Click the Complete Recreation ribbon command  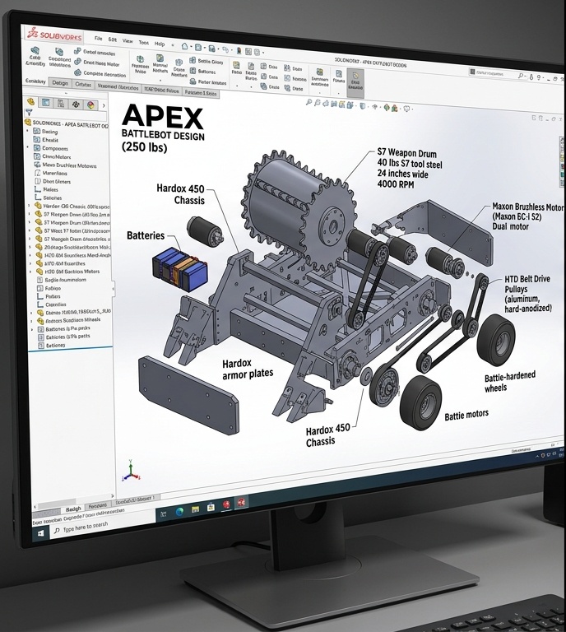pyautogui.click(x=100, y=74)
